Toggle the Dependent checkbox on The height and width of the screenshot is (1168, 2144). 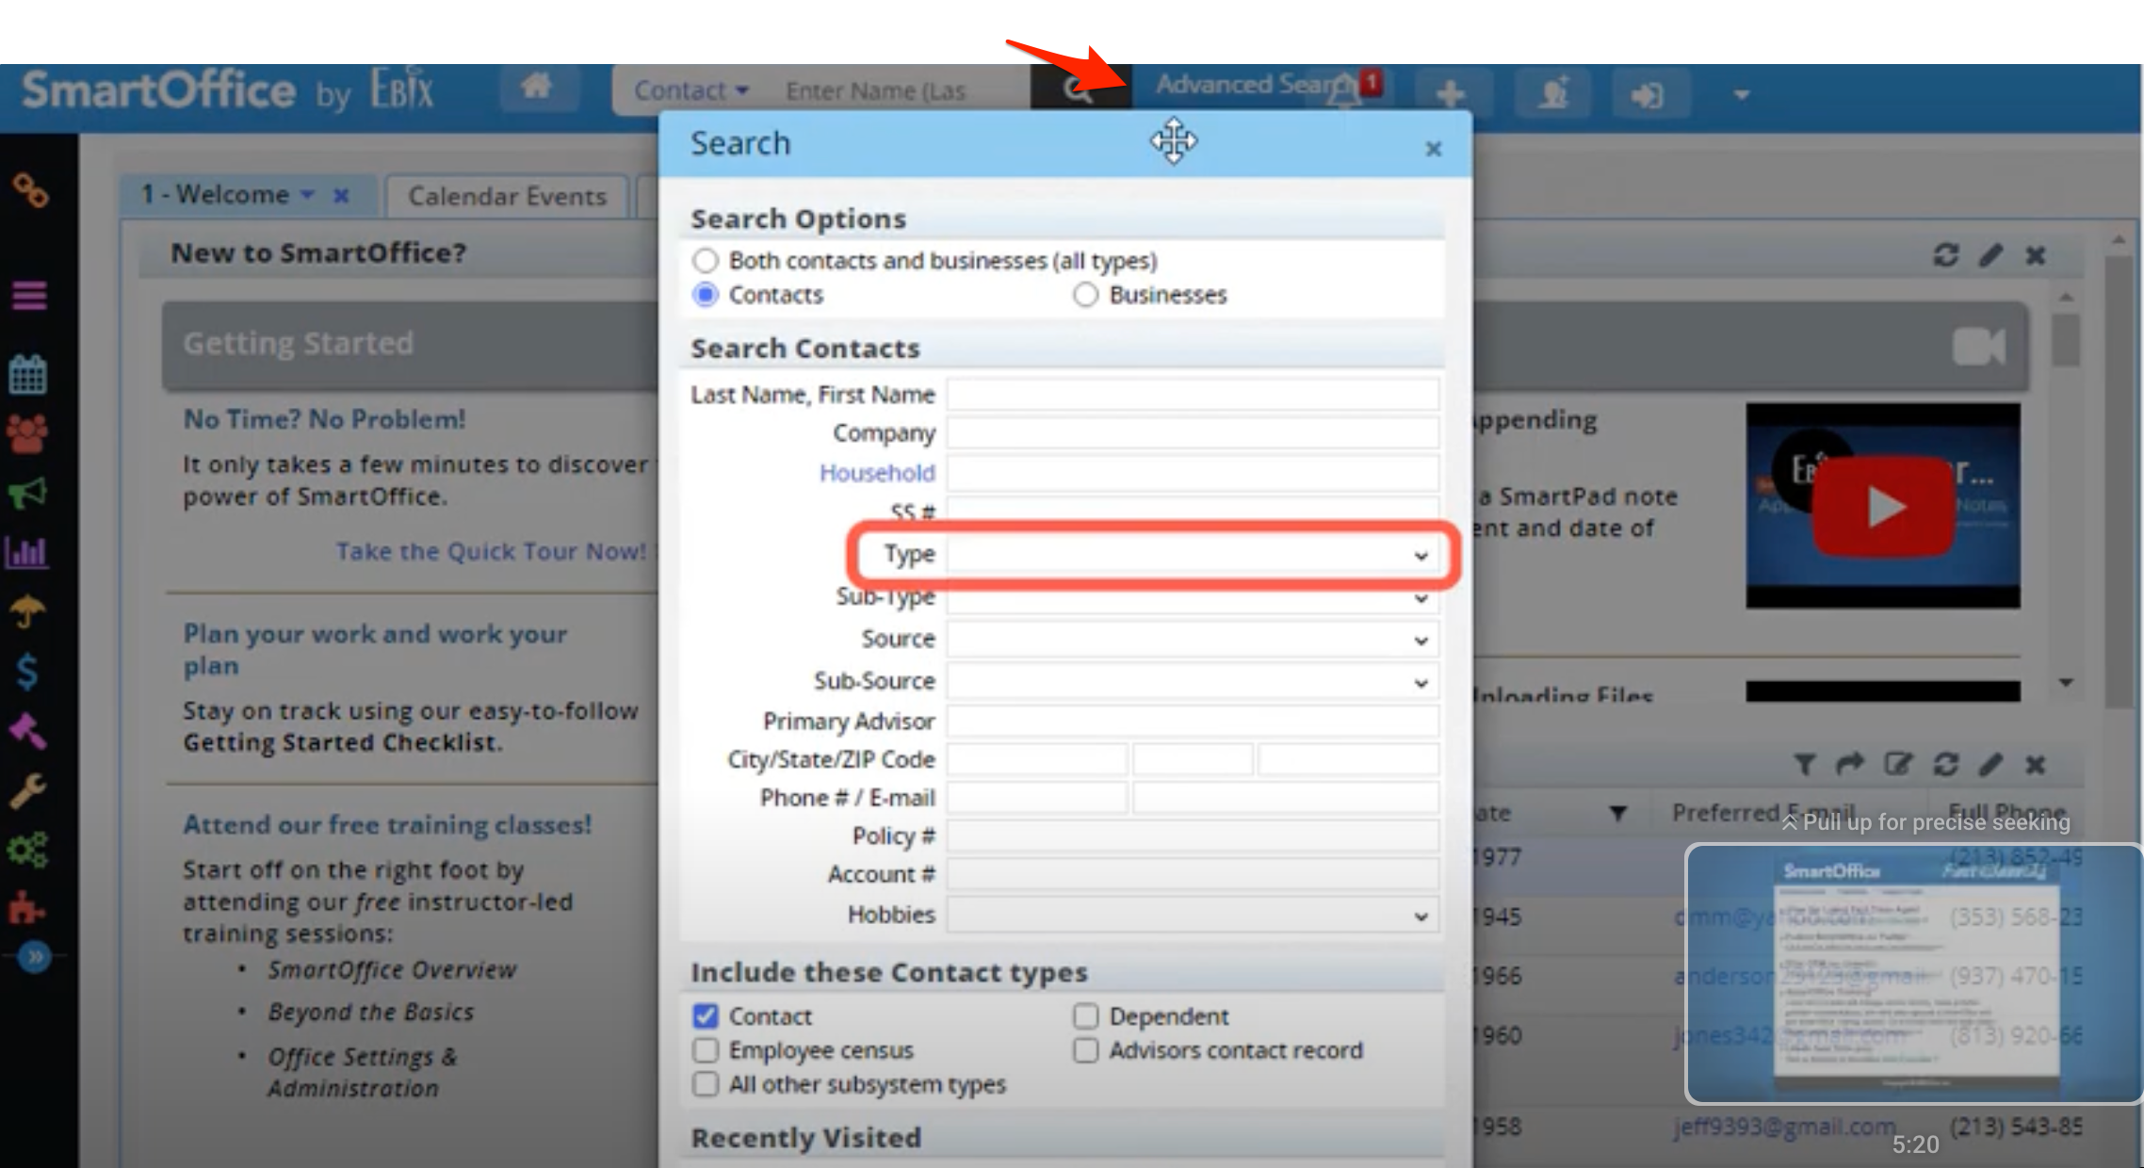point(1086,1014)
